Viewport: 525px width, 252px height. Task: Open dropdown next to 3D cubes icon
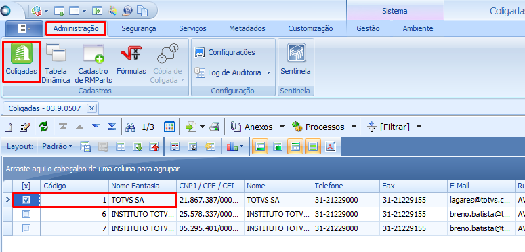(47, 11)
